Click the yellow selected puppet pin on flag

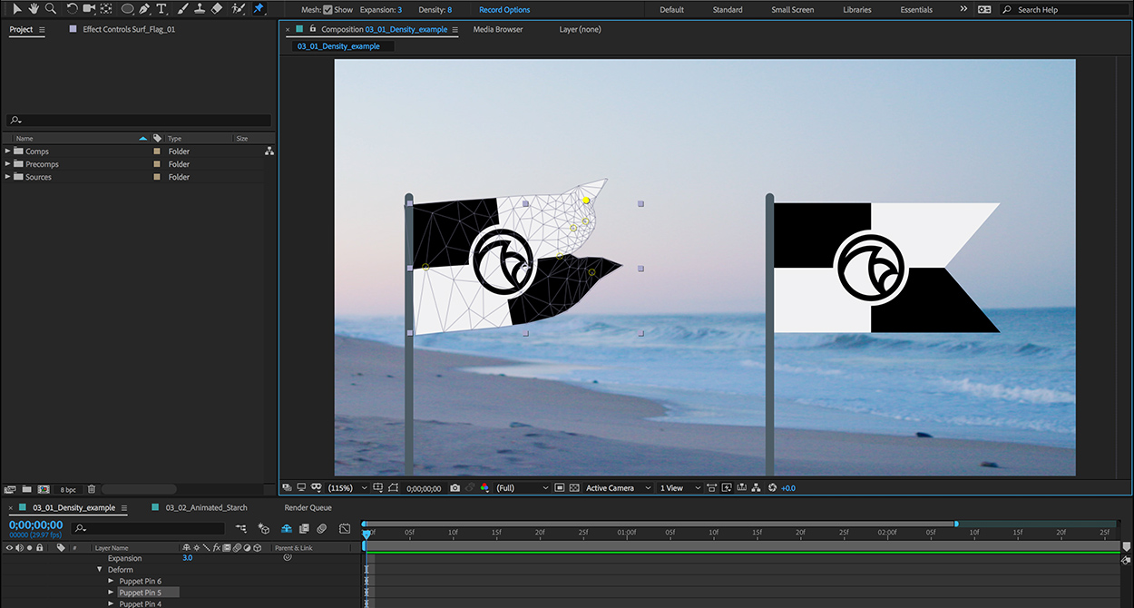pos(586,200)
